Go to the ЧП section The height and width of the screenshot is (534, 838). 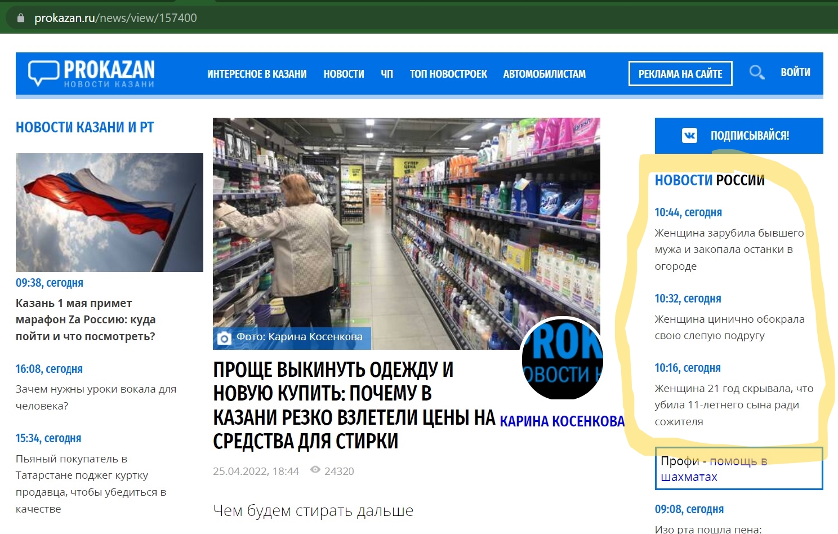[387, 74]
